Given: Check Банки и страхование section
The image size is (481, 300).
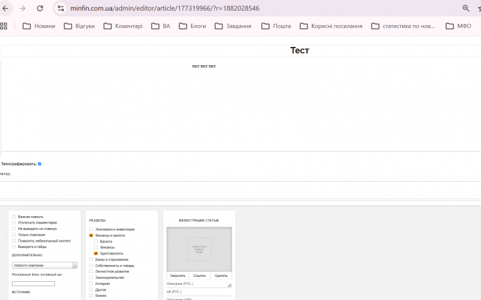Looking at the screenshot, I should coord(91,259).
